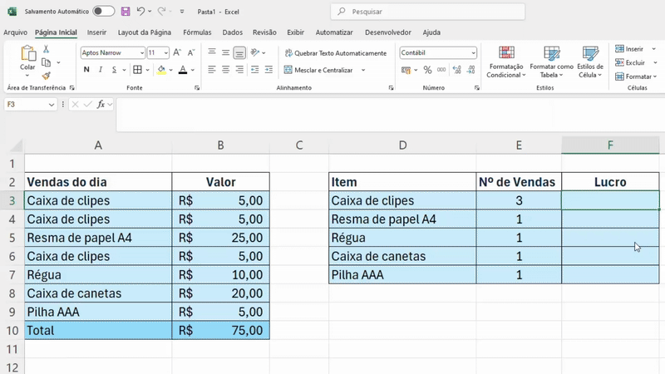The height and width of the screenshot is (374, 665).
Task: Open Formatação Condicional menu
Action: 505,62
